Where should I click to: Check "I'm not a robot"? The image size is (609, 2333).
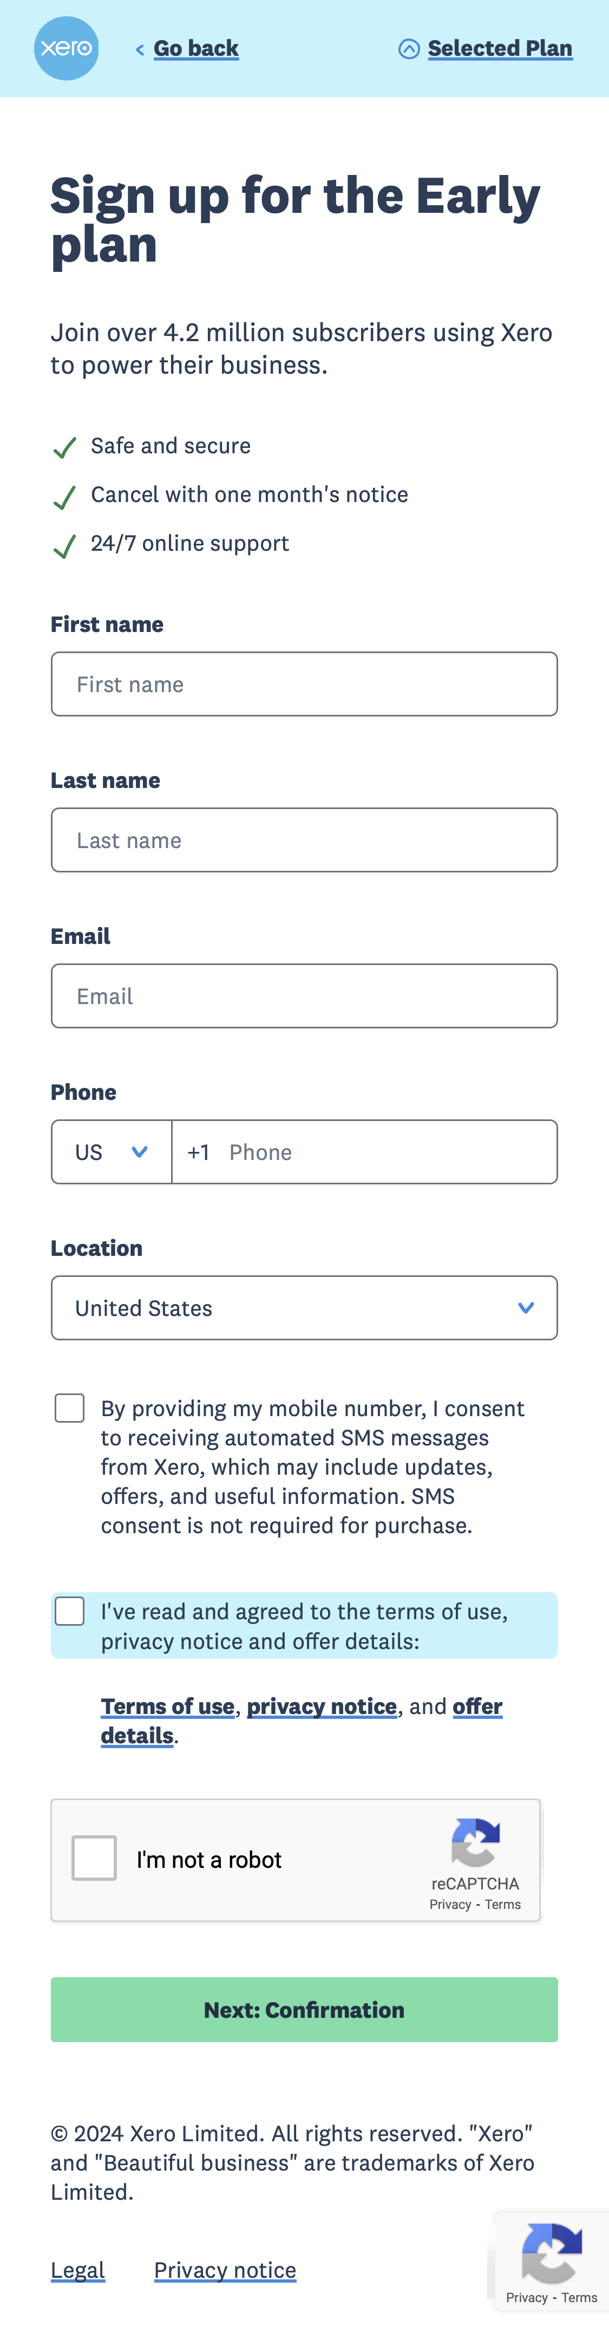pyautogui.click(x=93, y=1858)
